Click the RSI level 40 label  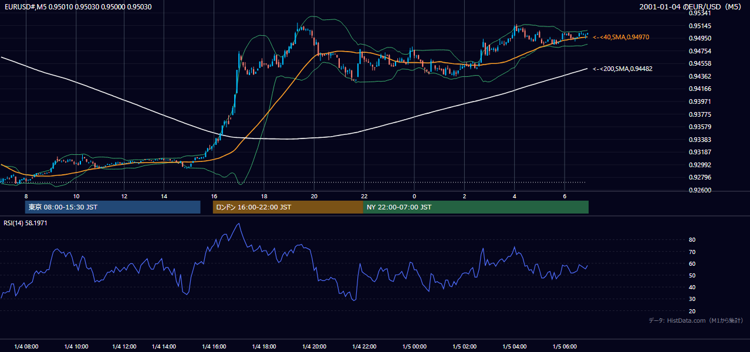point(692,287)
